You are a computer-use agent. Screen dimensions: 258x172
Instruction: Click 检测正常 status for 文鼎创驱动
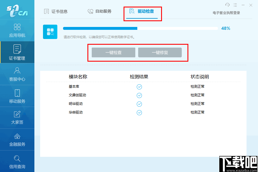click(x=198, y=95)
